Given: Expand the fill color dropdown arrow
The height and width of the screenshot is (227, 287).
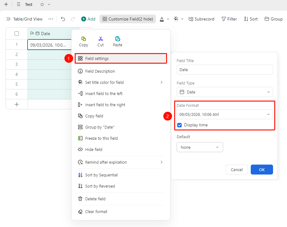Looking at the screenshot, I should click(x=182, y=19).
